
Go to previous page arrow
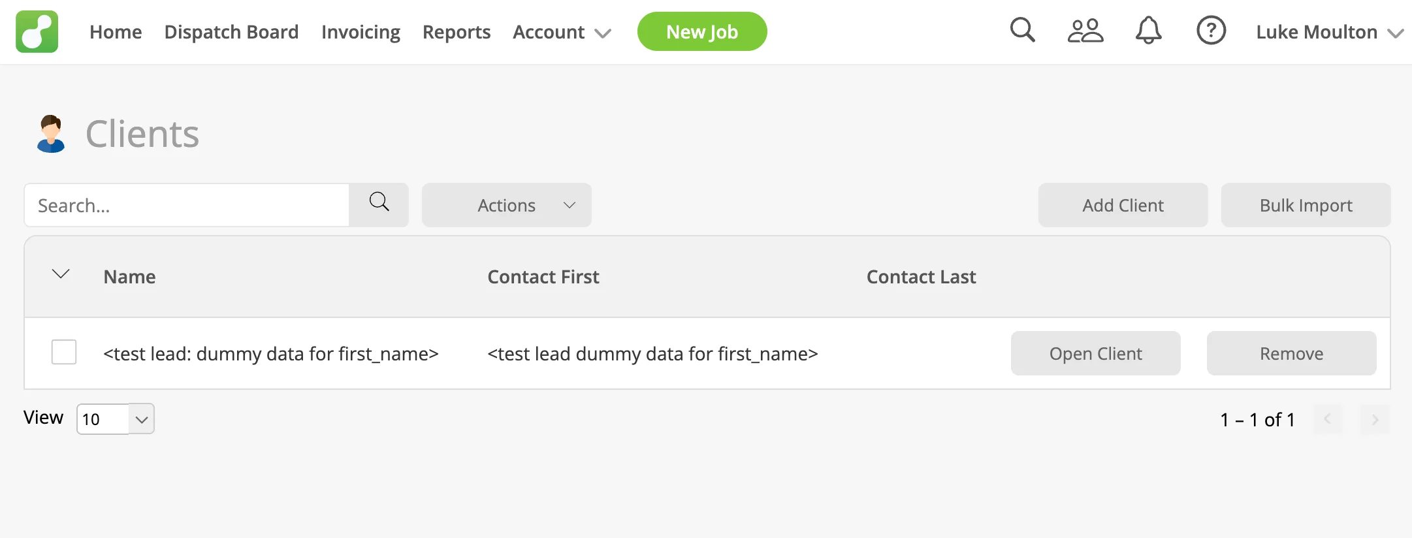coord(1327,419)
